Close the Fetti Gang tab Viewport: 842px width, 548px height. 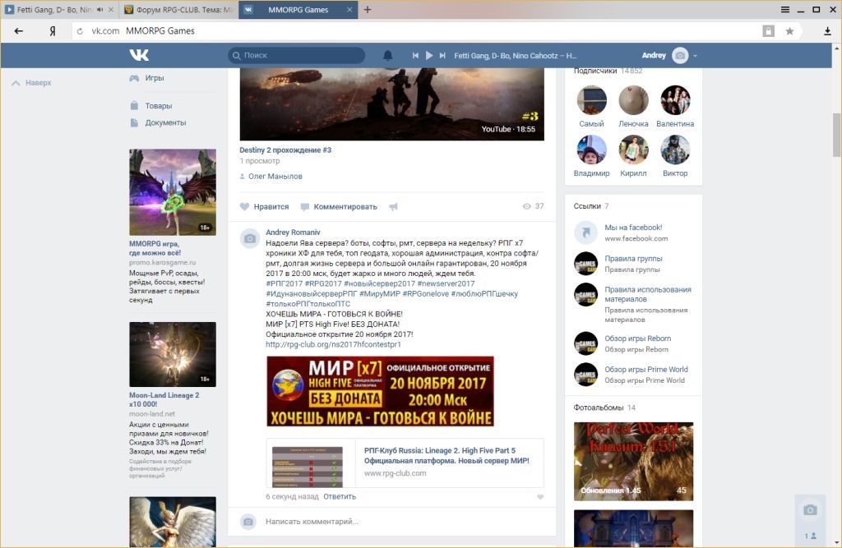click(x=111, y=10)
